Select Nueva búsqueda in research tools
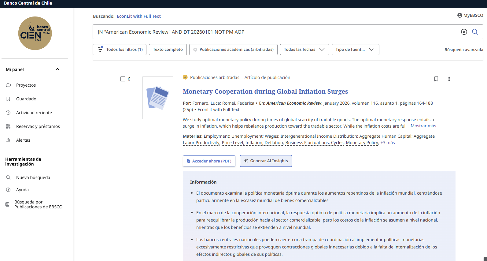Image resolution: width=487 pixels, height=261 pixels. tap(33, 177)
